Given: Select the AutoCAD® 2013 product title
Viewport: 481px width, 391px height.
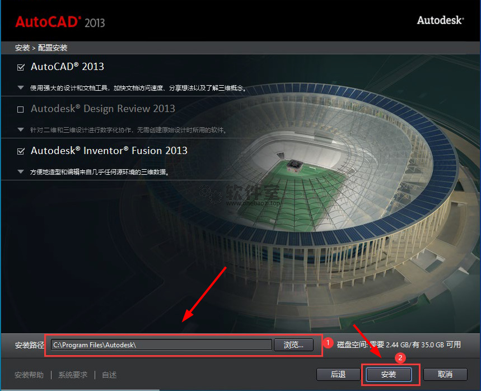Looking at the screenshot, I should 68,67.
